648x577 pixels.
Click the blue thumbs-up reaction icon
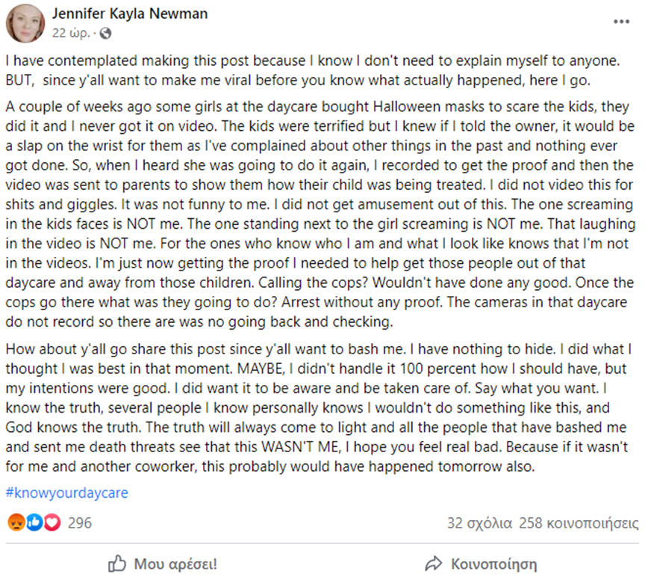[34, 523]
